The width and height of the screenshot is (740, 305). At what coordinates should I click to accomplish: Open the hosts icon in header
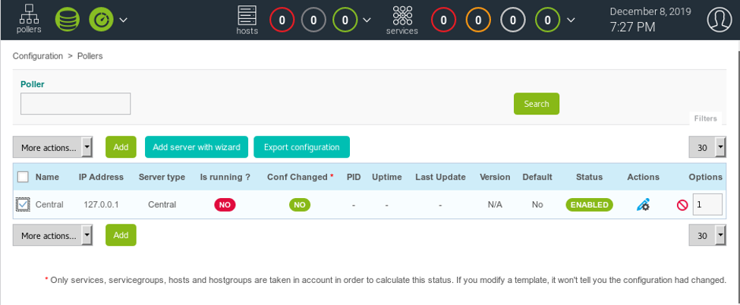pos(247,20)
